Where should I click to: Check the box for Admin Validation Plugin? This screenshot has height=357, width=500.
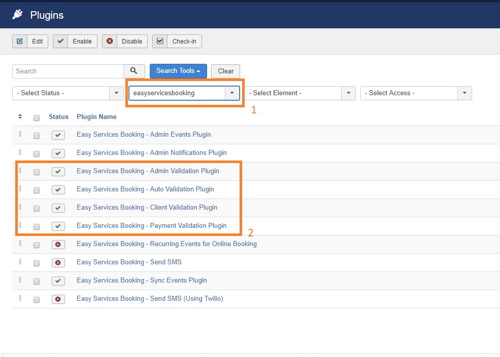[37, 172]
